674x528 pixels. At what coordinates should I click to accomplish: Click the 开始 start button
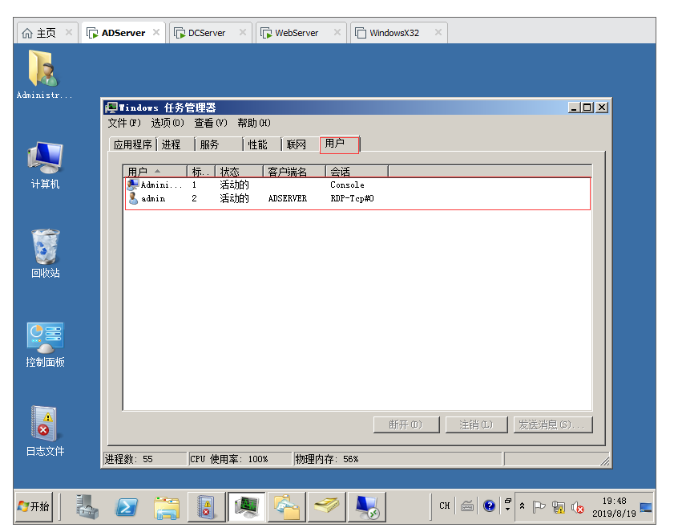pos(34,506)
